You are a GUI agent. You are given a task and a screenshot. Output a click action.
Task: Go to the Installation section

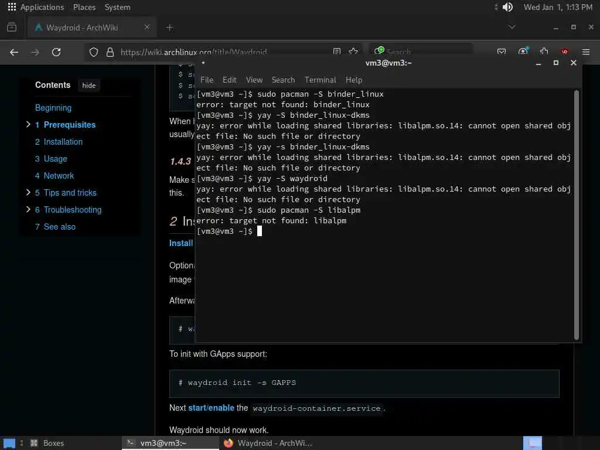click(x=59, y=142)
